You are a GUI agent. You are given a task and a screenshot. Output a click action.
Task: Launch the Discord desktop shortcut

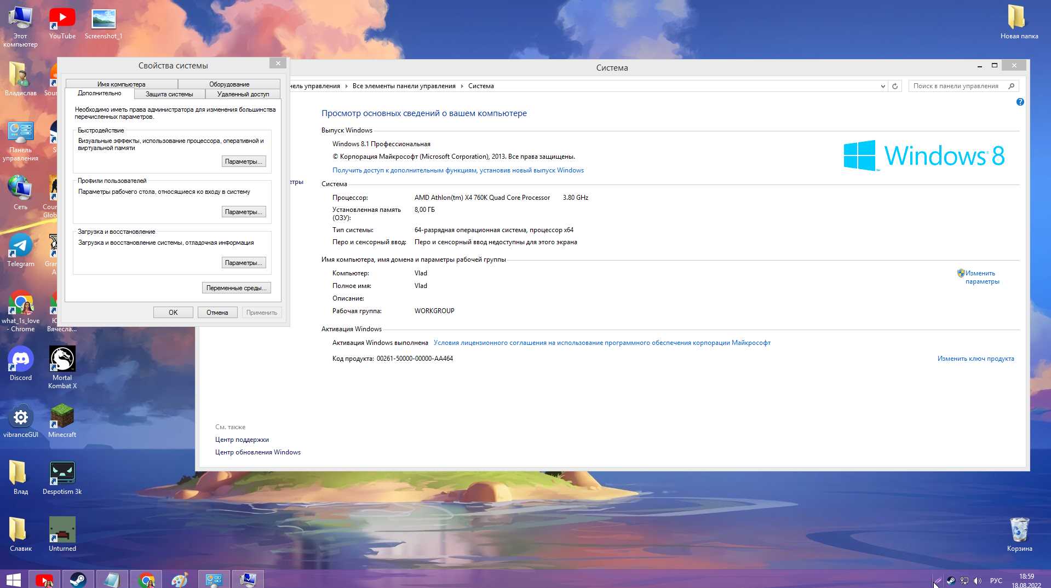(x=20, y=364)
